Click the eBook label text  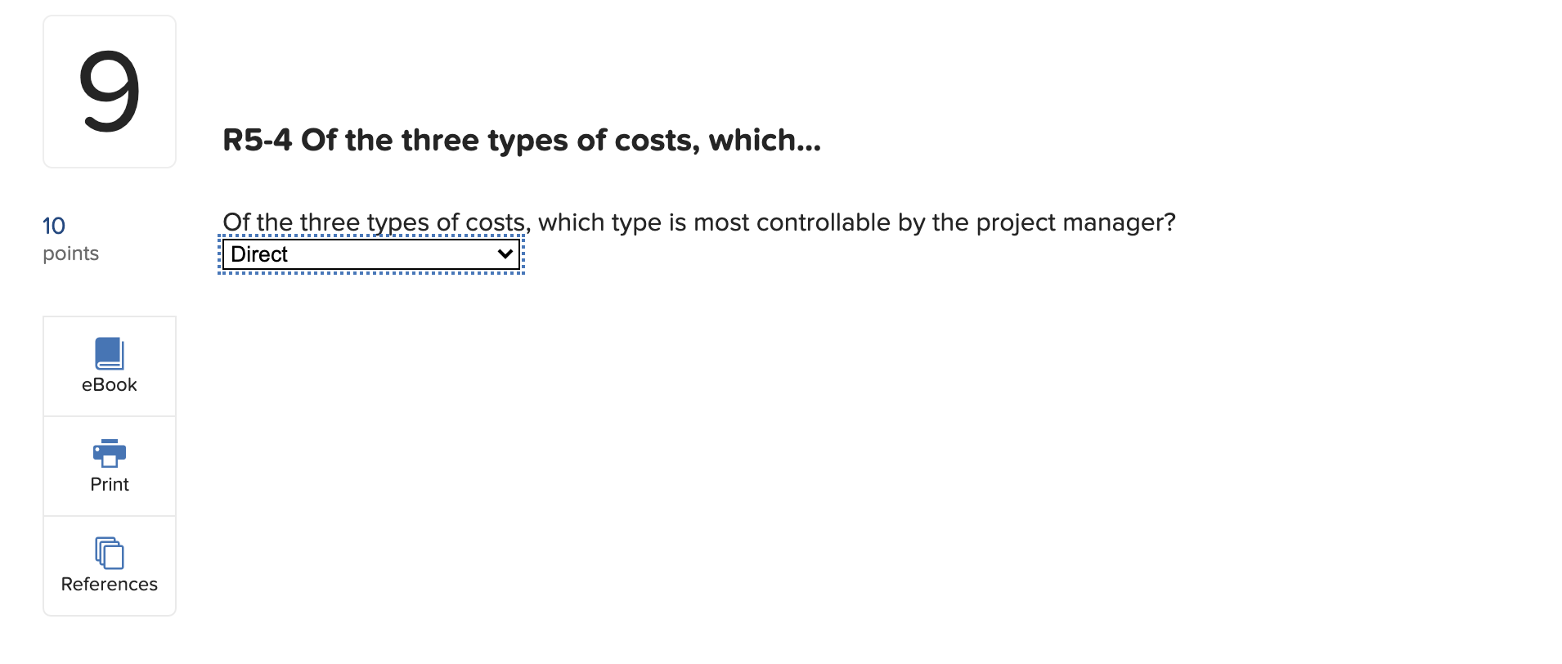[x=109, y=384]
